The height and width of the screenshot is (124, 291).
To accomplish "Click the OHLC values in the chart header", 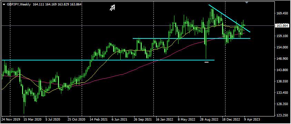I will pyautogui.click(x=57, y=4).
